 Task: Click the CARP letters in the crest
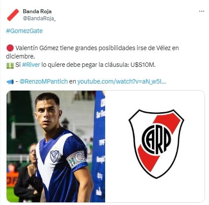pyautogui.click(x=156, y=139)
